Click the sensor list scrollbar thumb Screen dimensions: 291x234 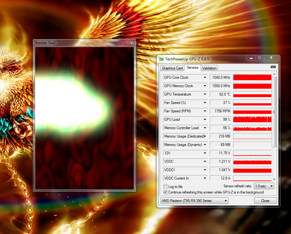[274, 112]
